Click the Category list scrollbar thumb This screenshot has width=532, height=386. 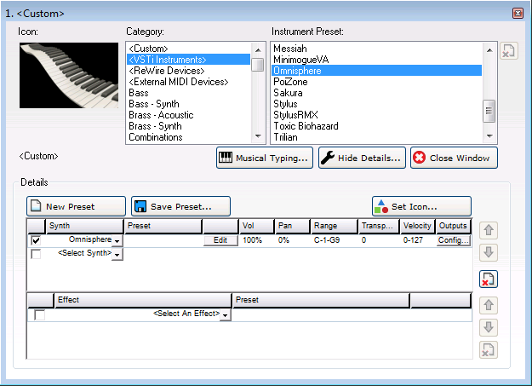tap(258, 65)
